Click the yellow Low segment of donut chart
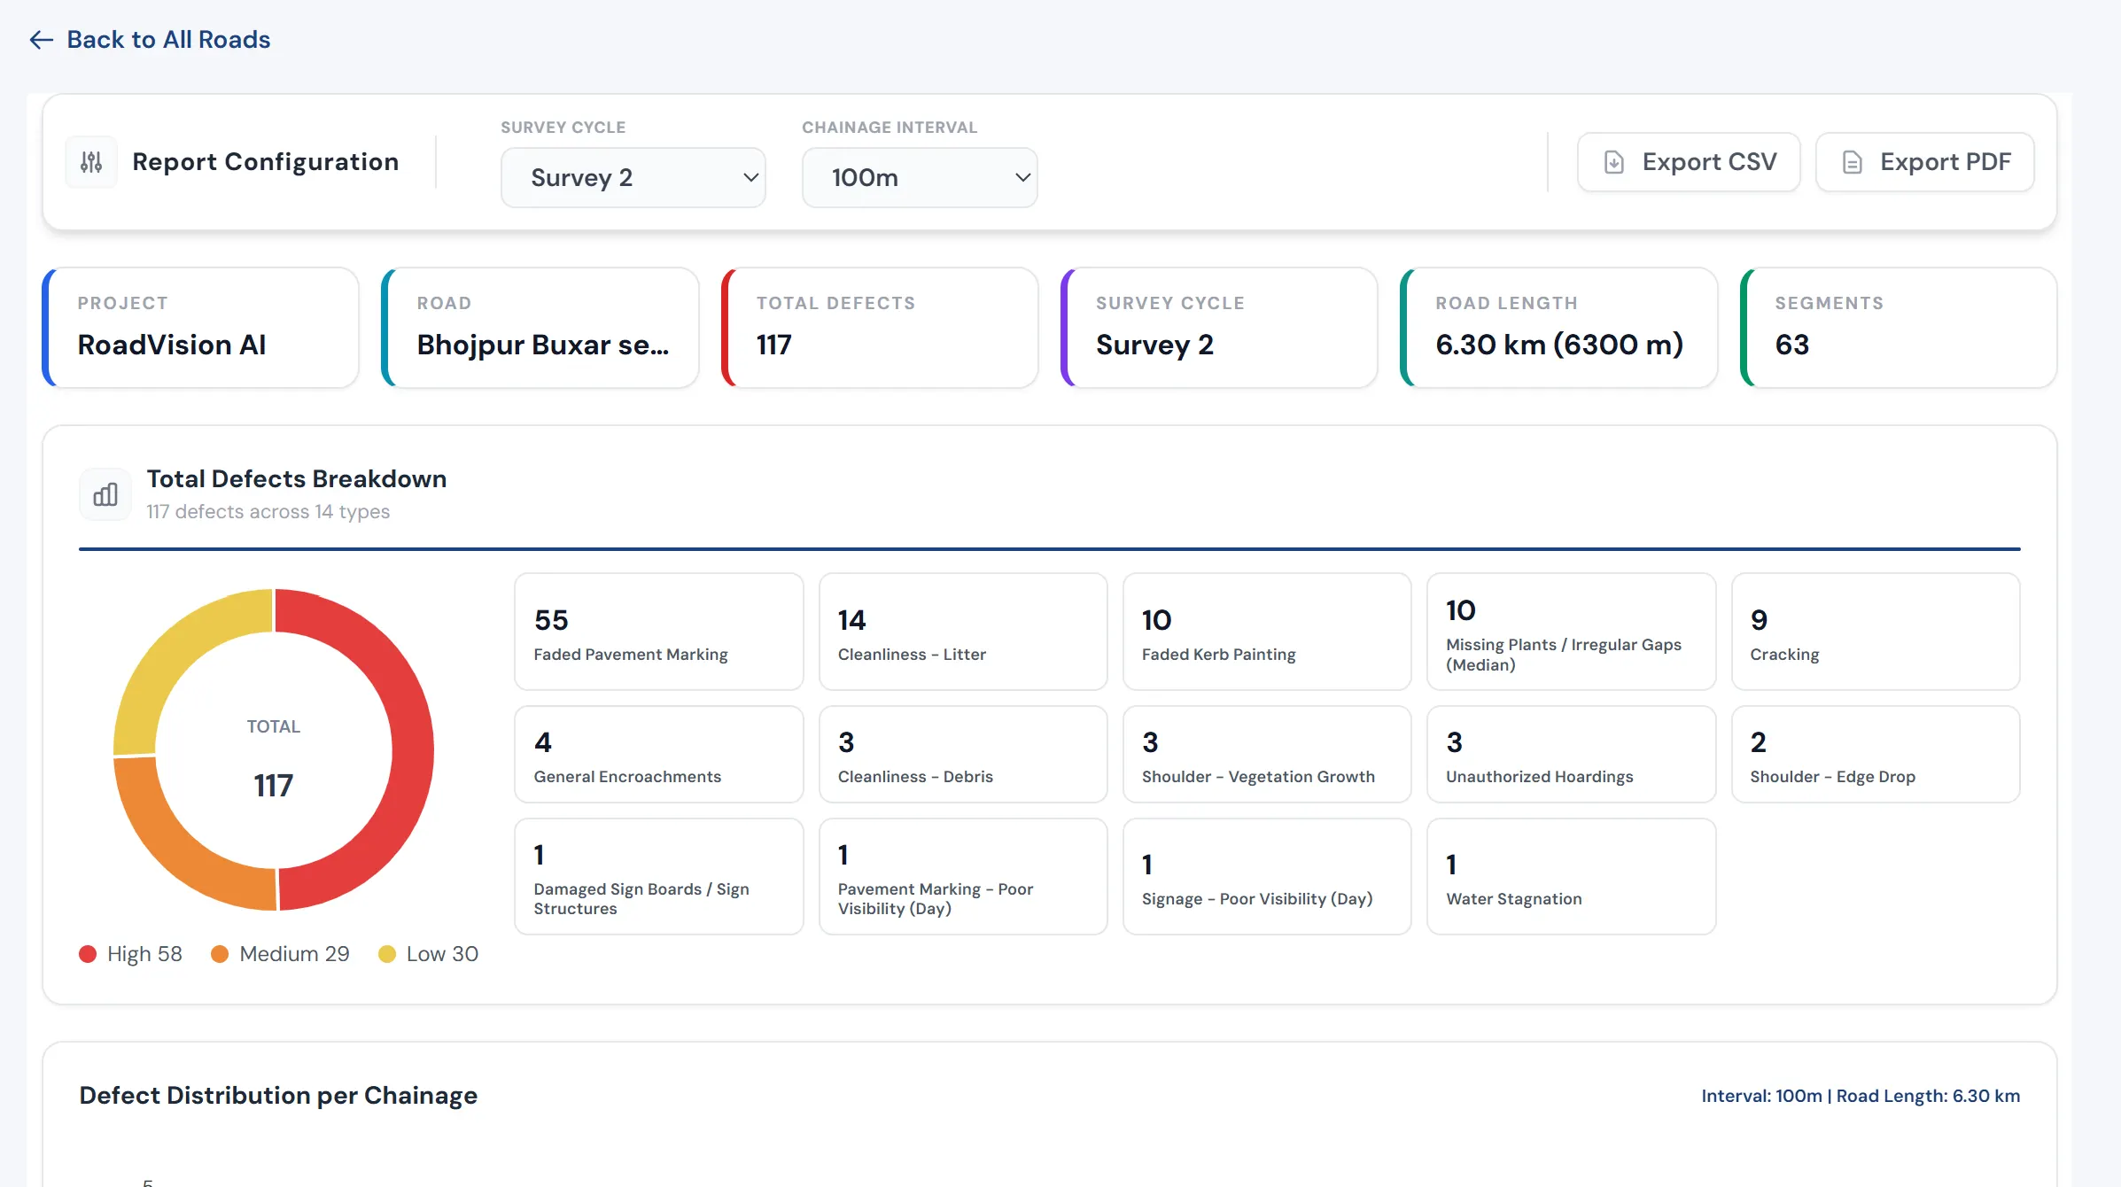The width and height of the screenshot is (2121, 1187). click(177, 651)
